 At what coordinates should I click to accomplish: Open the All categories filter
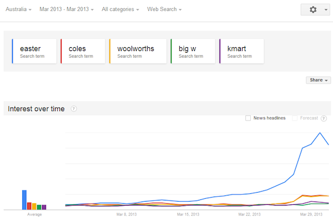120,9
